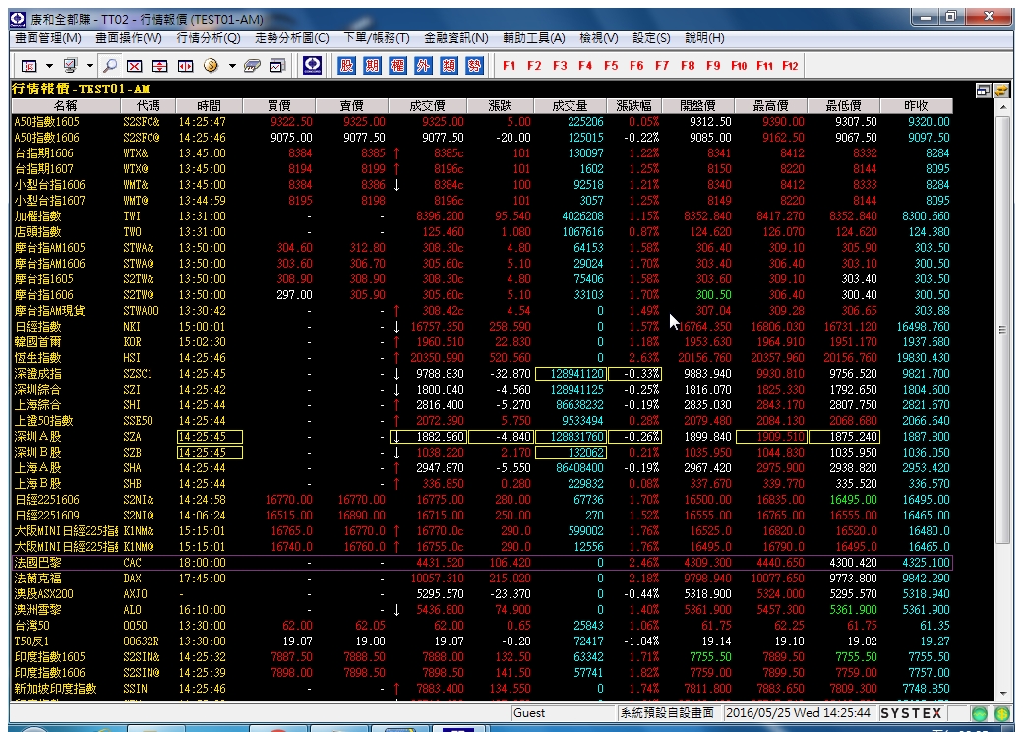Screen dimensions: 1023x732
Task: Select the 法蘭克福 row
Action: click(482, 579)
